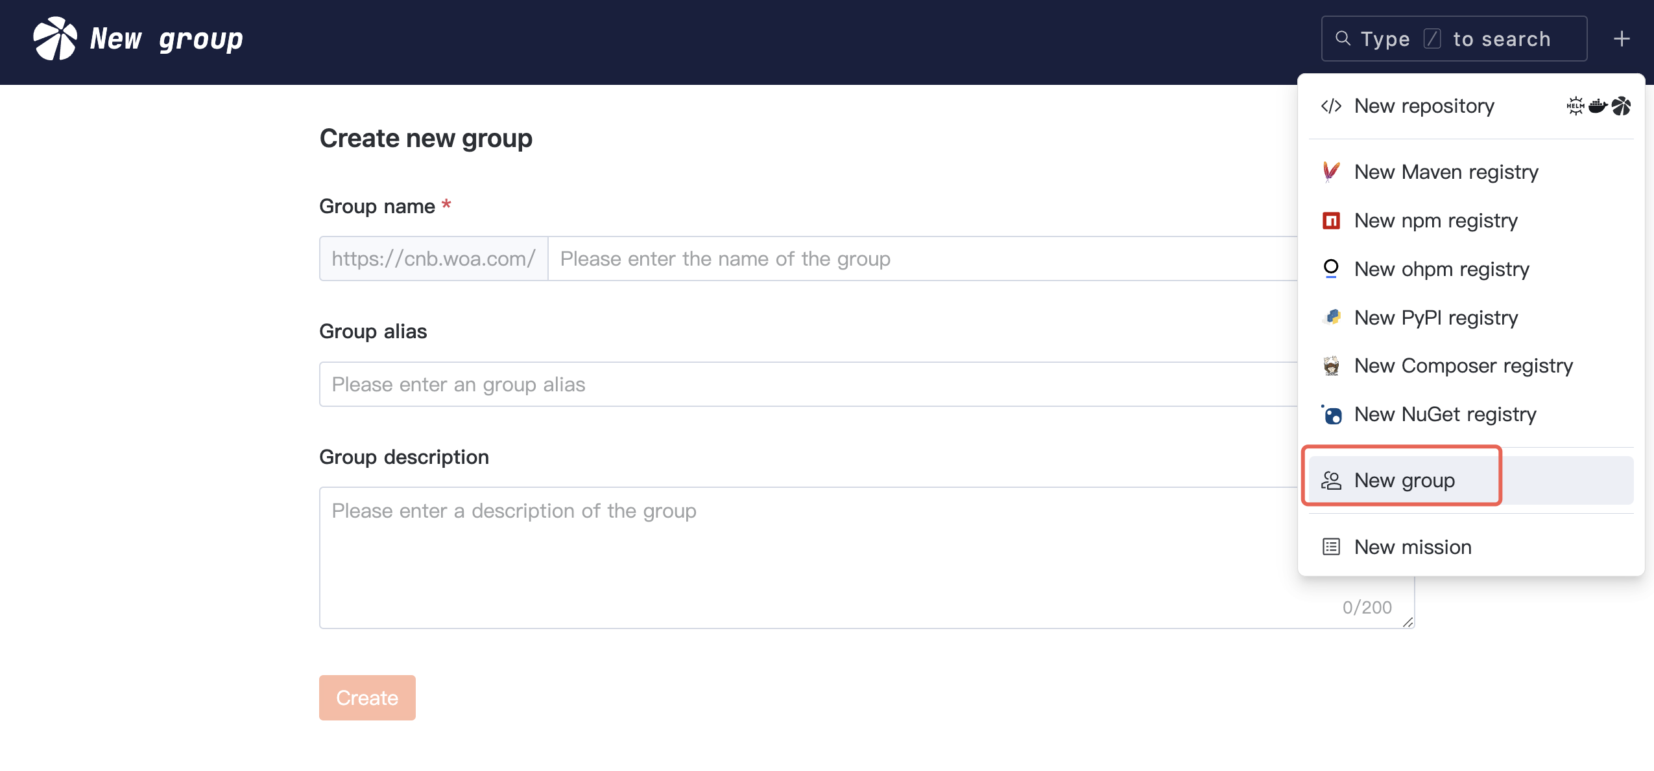The image size is (1654, 771).
Task: Click the NuGet registry icon
Action: point(1332,415)
